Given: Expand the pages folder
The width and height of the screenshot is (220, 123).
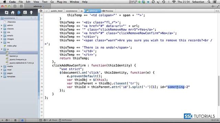Looking at the screenshot, I should click(1, 73).
